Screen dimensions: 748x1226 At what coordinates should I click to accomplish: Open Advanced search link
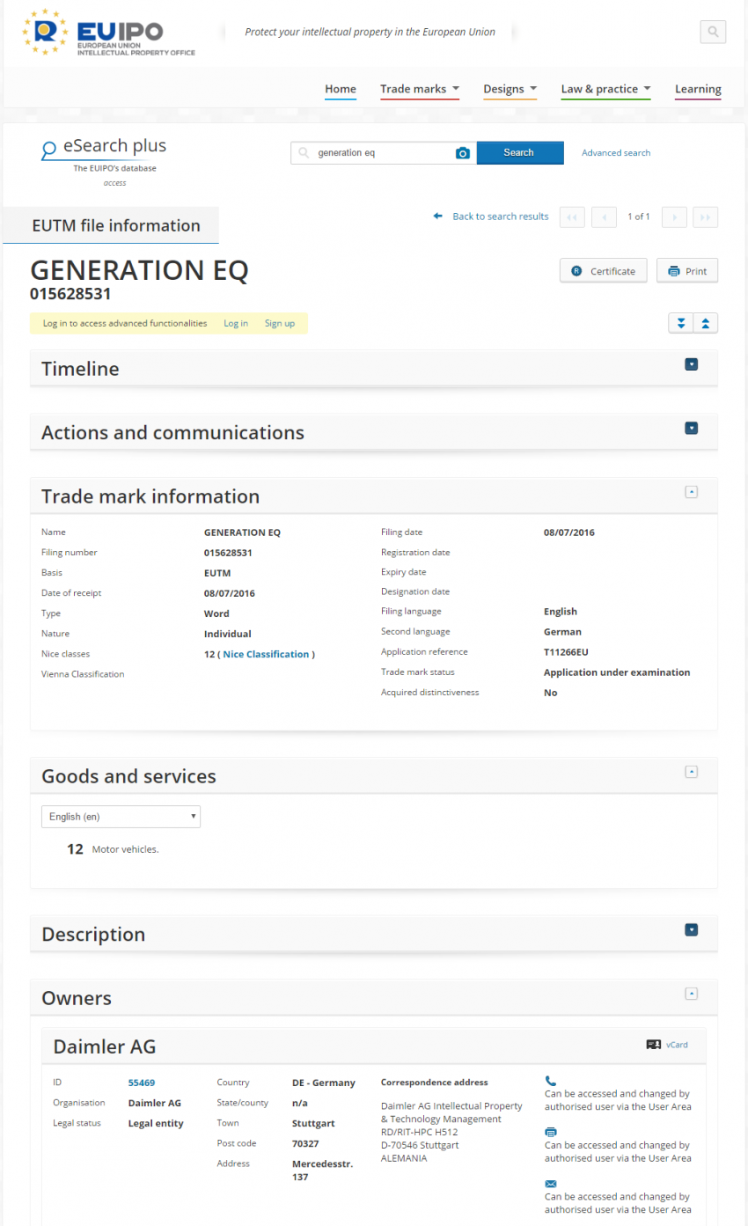tap(616, 153)
